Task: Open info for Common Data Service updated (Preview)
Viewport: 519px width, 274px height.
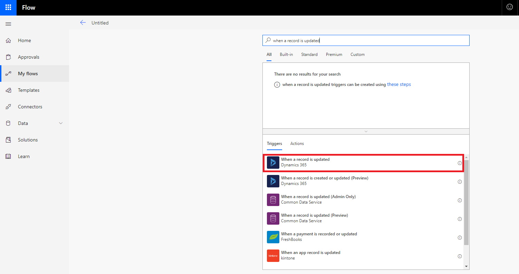Action: point(460,219)
